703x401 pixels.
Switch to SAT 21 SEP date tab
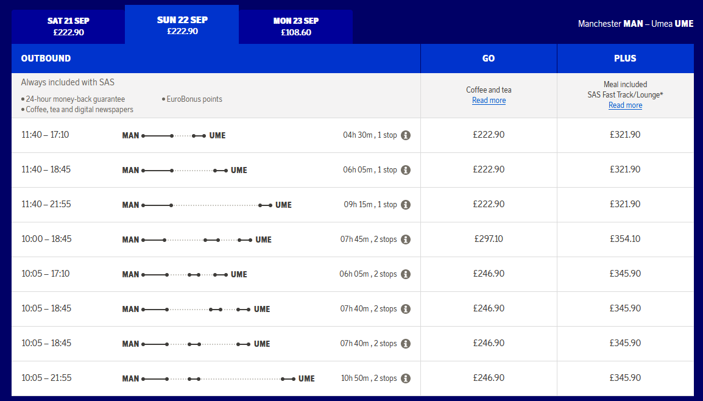coord(68,27)
